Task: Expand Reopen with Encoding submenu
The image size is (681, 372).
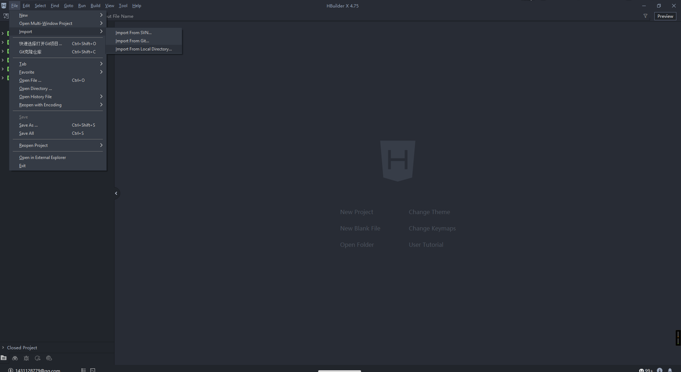Action: pyautogui.click(x=58, y=105)
